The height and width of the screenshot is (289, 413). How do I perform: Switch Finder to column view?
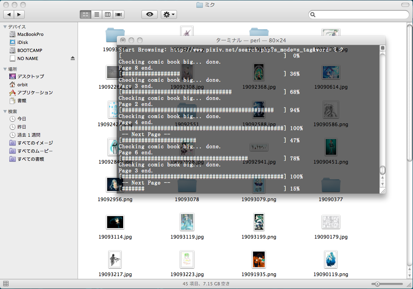[107, 15]
